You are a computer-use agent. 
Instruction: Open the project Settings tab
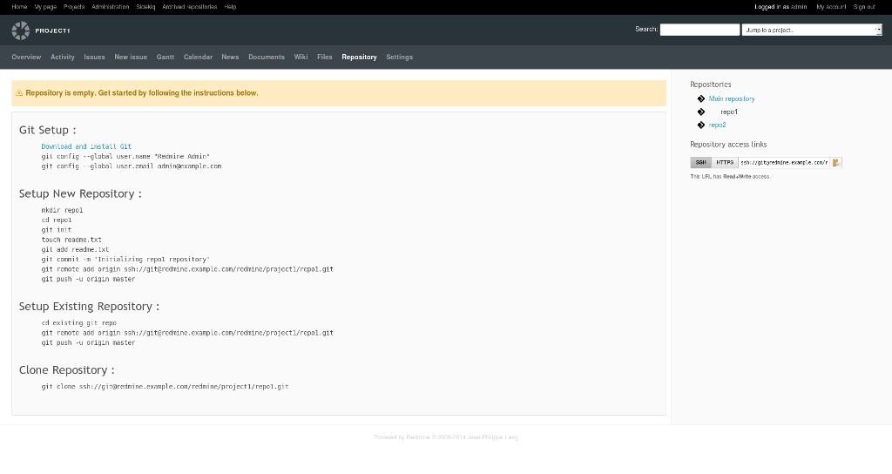pos(399,57)
